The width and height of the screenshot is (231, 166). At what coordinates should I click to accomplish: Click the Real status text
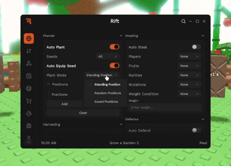[203, 143]
